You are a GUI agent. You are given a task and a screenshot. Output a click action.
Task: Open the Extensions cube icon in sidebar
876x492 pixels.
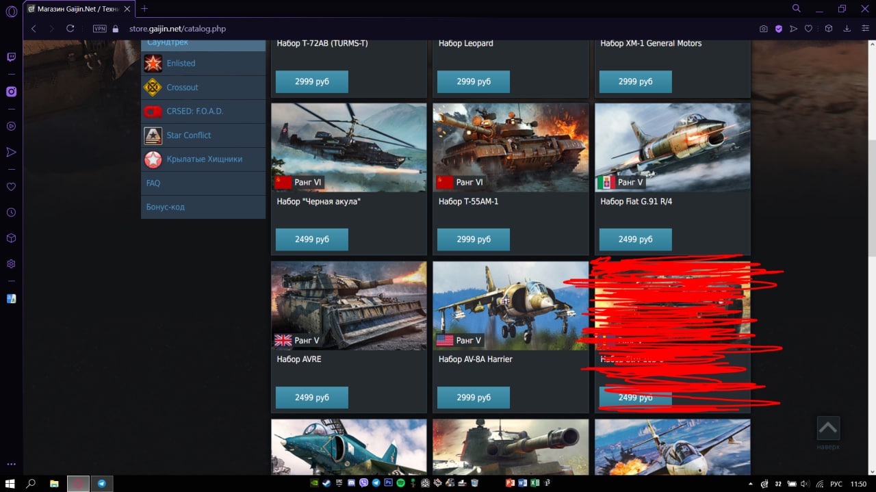[x=11, y=238]
